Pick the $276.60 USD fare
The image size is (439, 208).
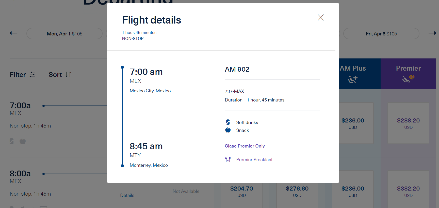(297, 191)
